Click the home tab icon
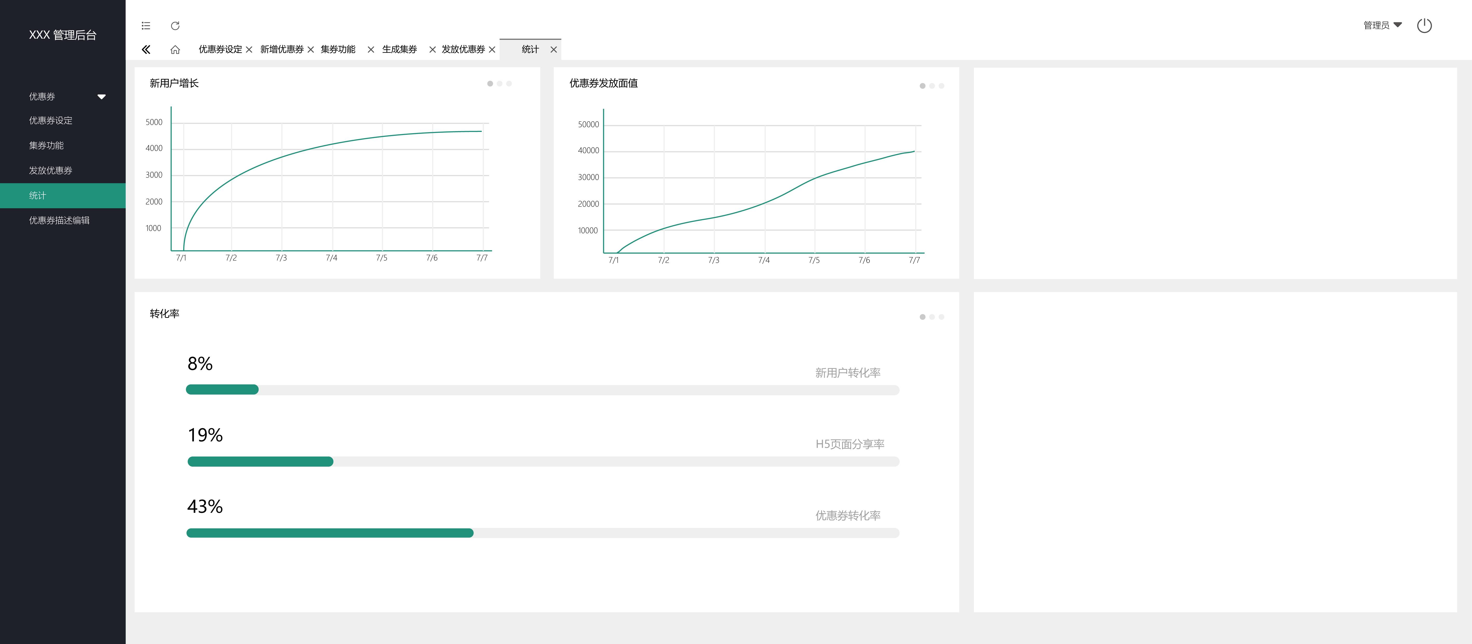Viewport: 1472px width, 644px height. point(175,50)
